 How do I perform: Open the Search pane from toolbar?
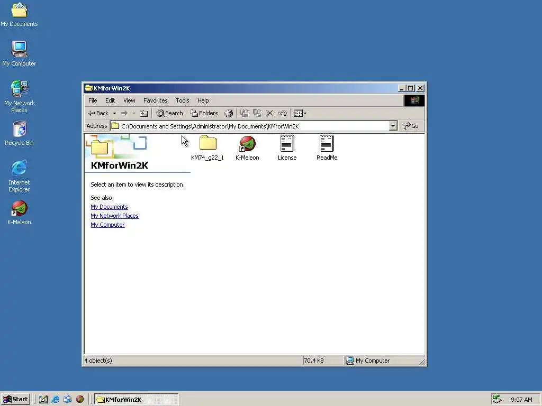tap(169, 113)
